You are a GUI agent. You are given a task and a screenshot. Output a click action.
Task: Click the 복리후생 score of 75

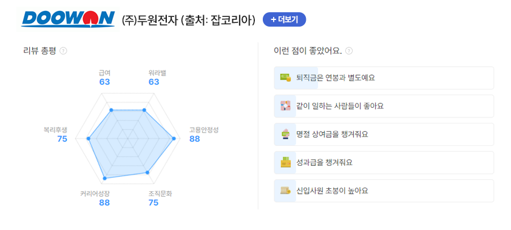click(x=62, y=139)
